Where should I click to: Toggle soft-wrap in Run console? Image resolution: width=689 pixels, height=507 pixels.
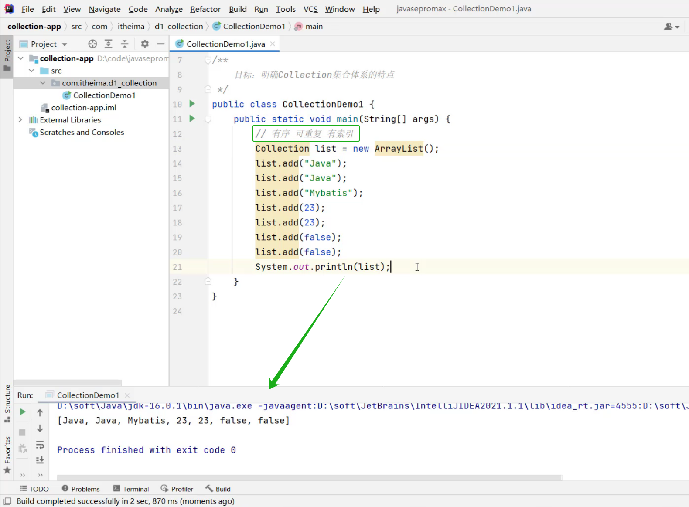[x=40, y=445]
